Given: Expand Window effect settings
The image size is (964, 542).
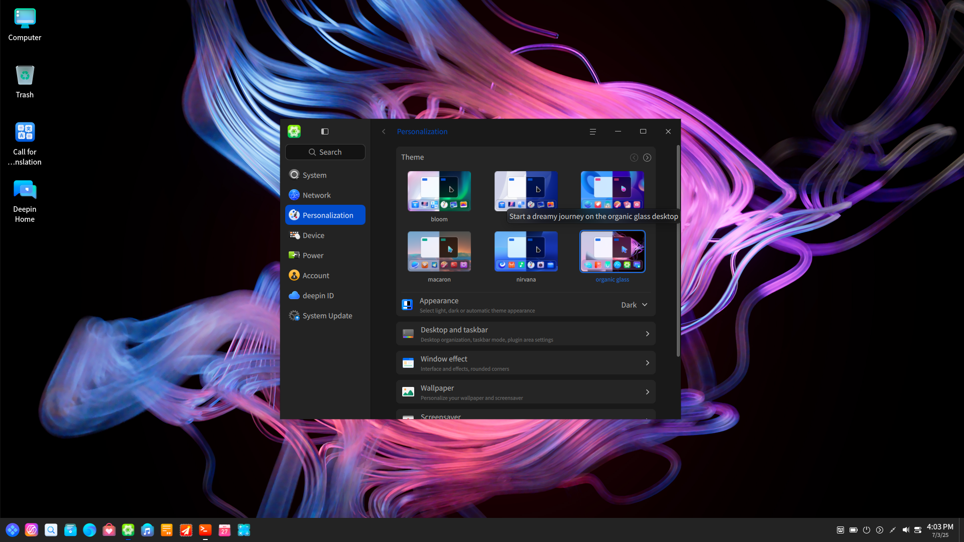Looking at the screenshot, I should point(526,363).
